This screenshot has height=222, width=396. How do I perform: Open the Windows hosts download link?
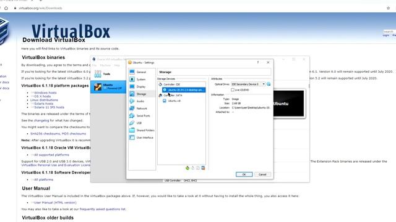click(45, 92)
